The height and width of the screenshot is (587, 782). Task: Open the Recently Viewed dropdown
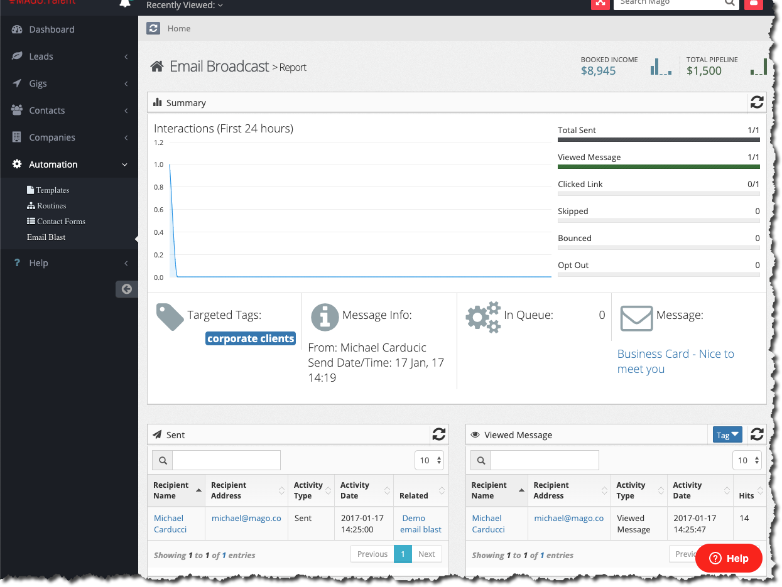coord(184,5)
